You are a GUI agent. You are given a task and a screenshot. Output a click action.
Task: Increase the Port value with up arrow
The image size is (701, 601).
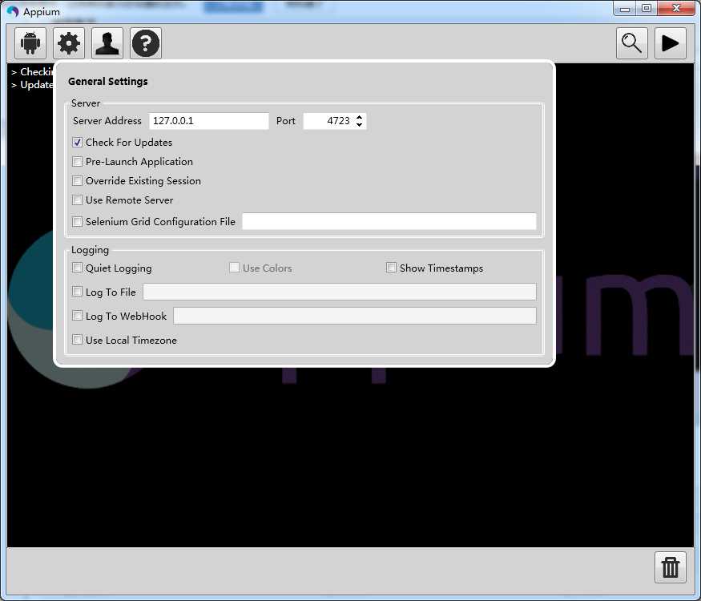click(x=360, y=117)
